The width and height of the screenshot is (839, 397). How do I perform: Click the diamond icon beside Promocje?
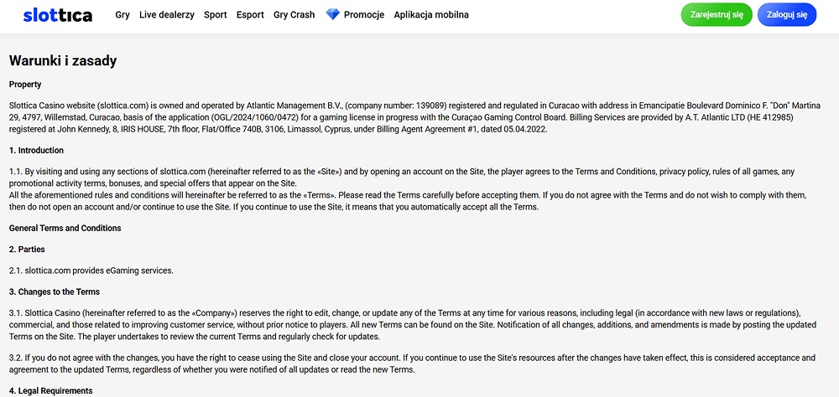click(332, 15)
